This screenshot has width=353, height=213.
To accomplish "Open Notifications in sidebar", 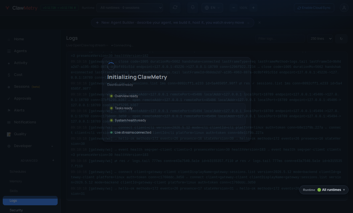I will click(x=30, y=122).
